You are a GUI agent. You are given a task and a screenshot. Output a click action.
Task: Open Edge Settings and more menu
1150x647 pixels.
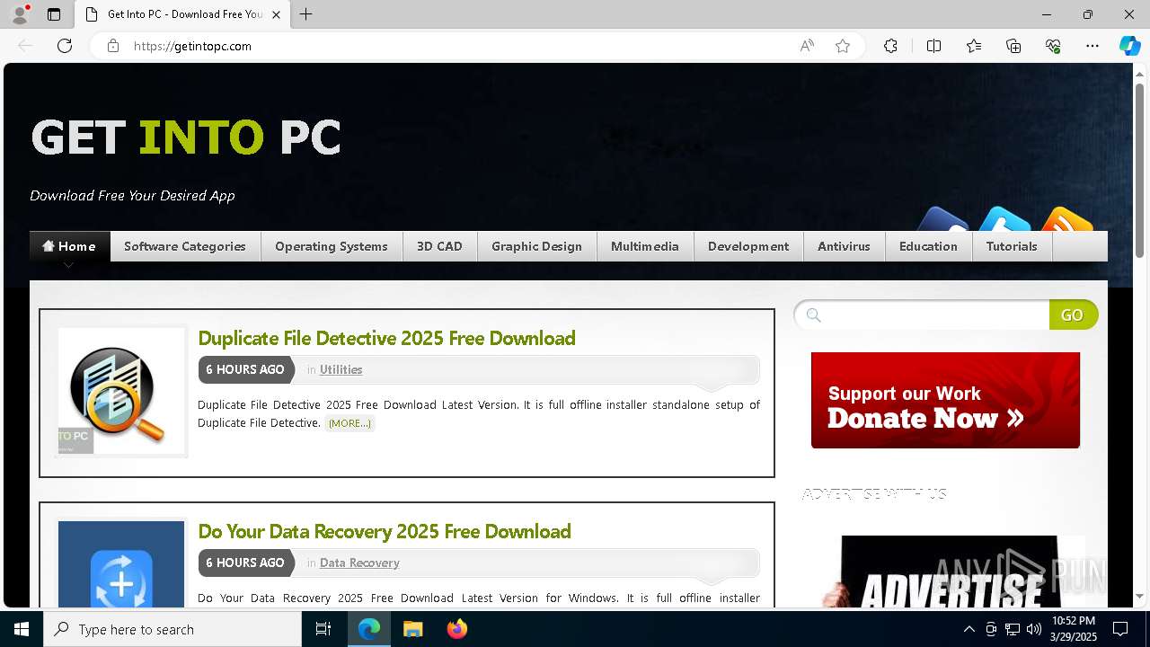[x=1092, y=46]
